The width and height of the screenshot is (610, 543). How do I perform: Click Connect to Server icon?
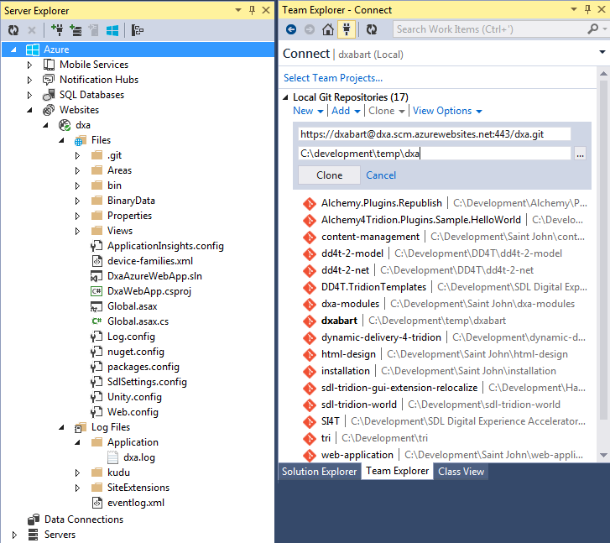76,30
